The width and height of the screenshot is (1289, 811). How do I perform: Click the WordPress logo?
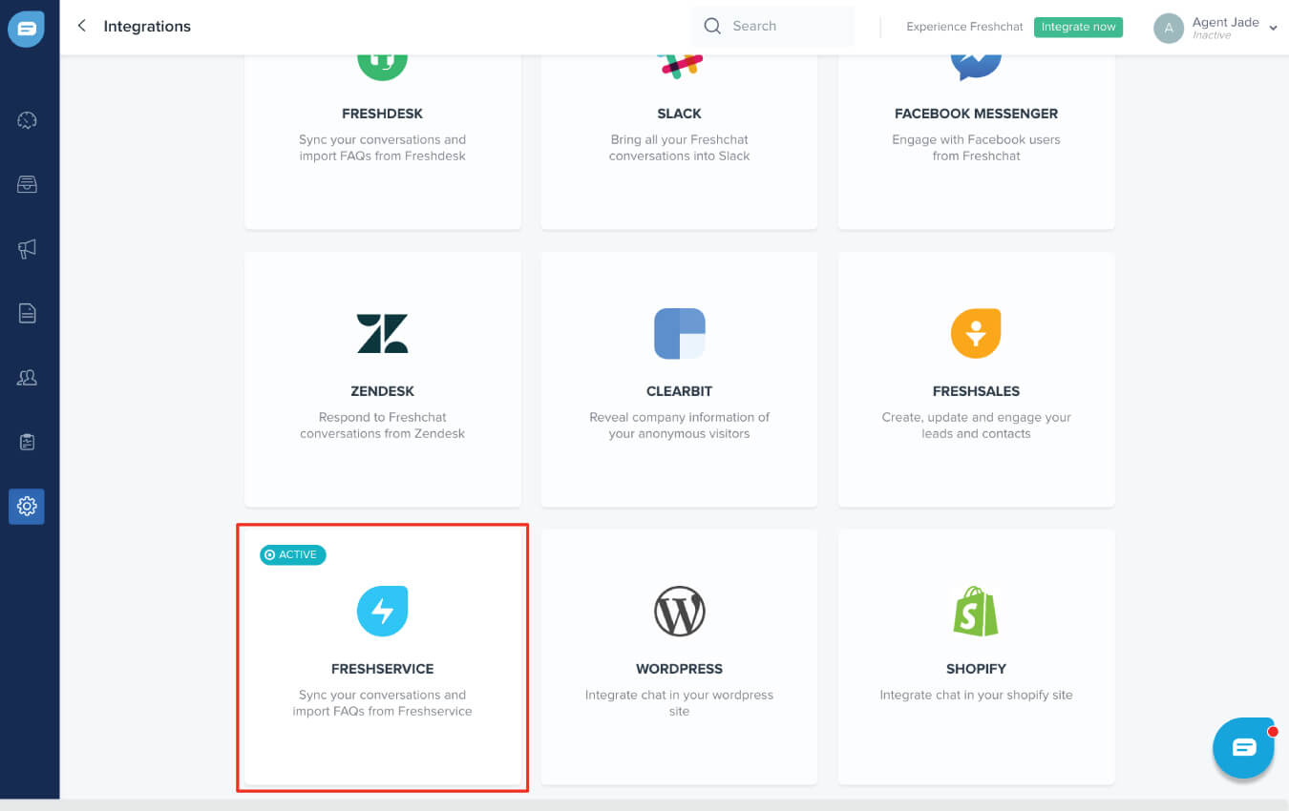point(680,612)
